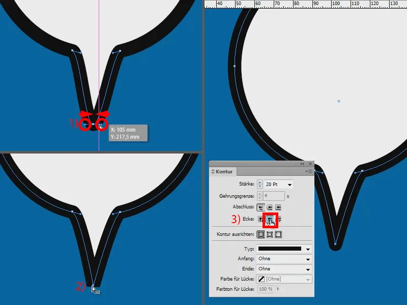
Task: Increase Stärke using the up stepper arrow
Action: 258,182
